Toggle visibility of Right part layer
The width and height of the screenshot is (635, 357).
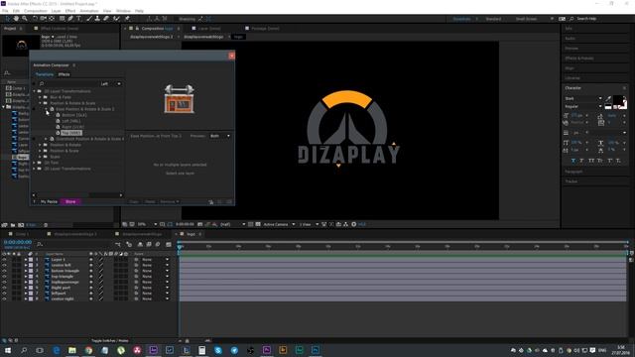4,288
